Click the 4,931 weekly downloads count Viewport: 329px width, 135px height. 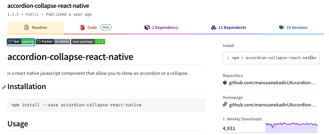(229, 128)
